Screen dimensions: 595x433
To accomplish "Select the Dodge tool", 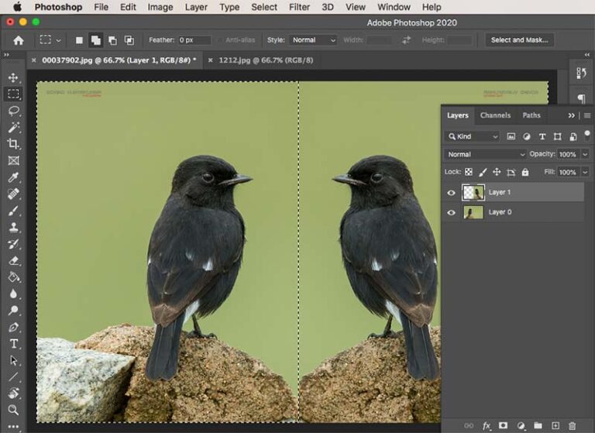I will pyautogui.click(x=14, y=311).
